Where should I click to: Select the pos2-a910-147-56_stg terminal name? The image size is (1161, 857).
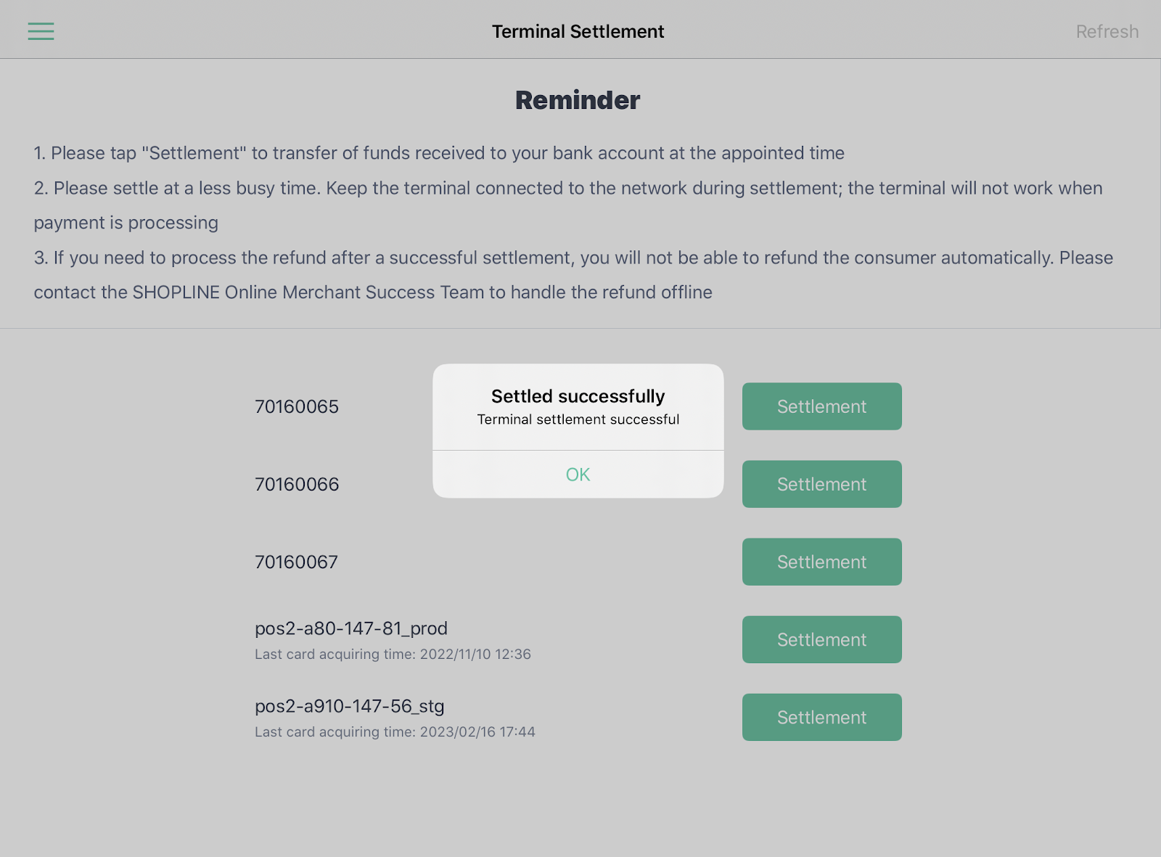tap(350, 706)
